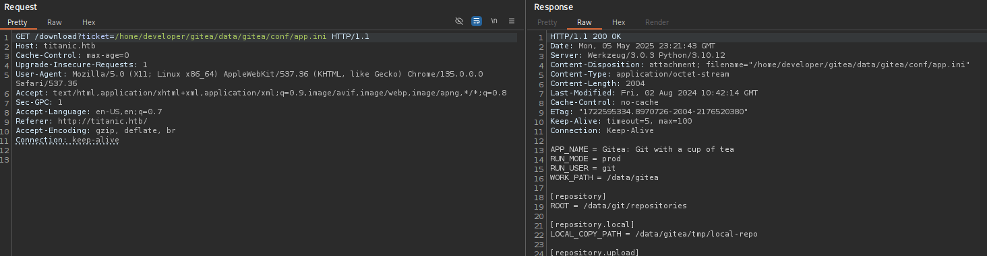This screenshot has height=256, width=987.
Task: Click the 'User-Agent: Mozilla/5.0' header line
Action: pyautogui.click(x=249, y=74)
